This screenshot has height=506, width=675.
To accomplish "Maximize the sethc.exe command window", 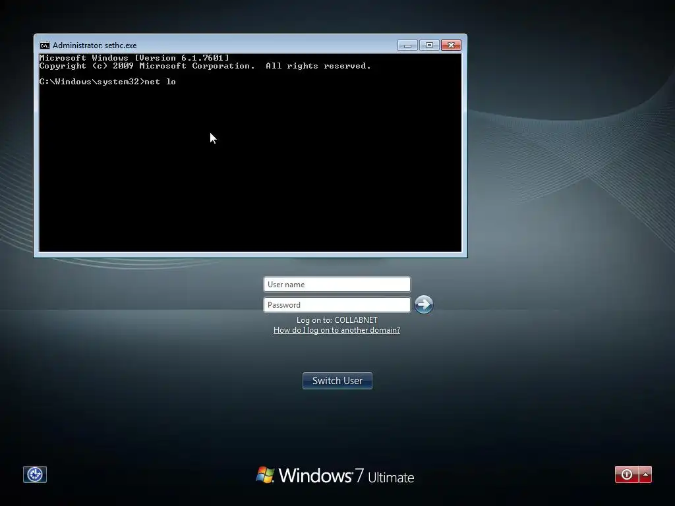I will point(429,45).
